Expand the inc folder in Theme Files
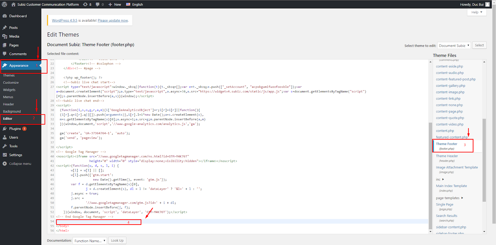Screen dimensions: 496x245 tap(440, 180)
